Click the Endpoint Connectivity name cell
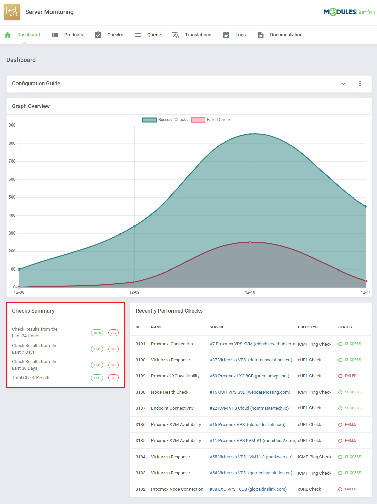The image size is (377, 504). [172, 408]
